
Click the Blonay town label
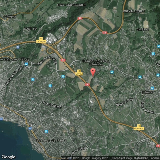point(148,92)
